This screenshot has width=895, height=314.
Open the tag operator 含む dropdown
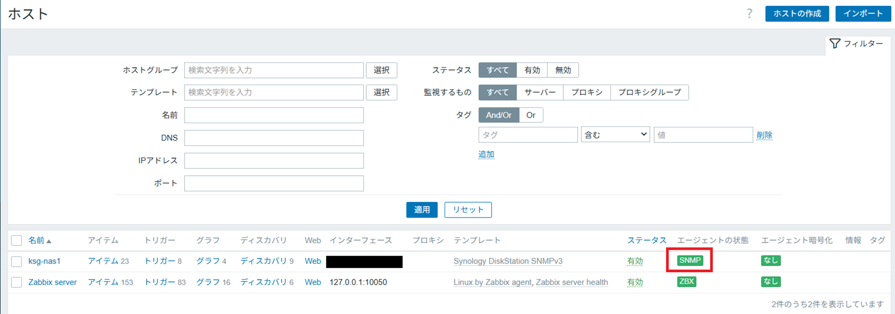tap(615, 135)
